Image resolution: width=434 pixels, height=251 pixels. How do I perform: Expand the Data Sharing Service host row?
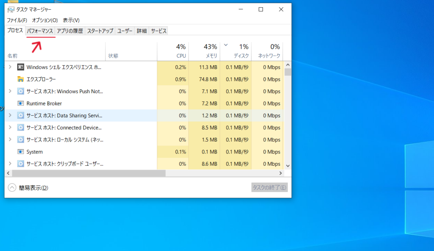coord(10,115)
